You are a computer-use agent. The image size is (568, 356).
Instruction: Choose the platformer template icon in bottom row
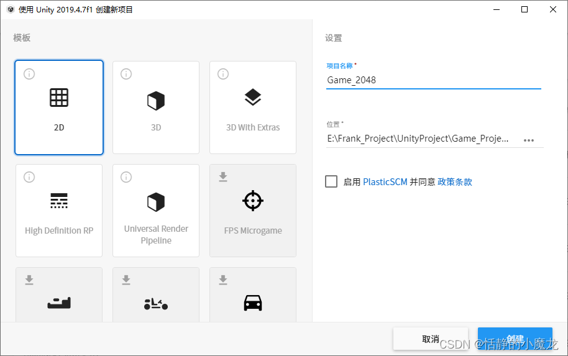click(x=59, y=303)
